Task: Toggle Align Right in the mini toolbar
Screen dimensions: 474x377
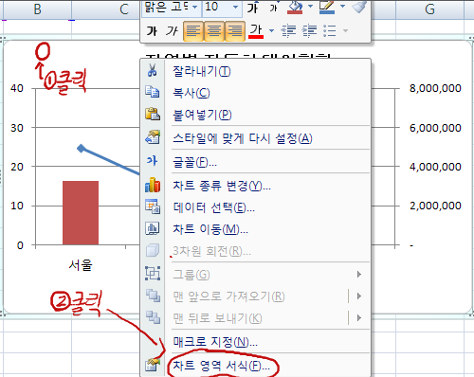Action: (235, 31)
